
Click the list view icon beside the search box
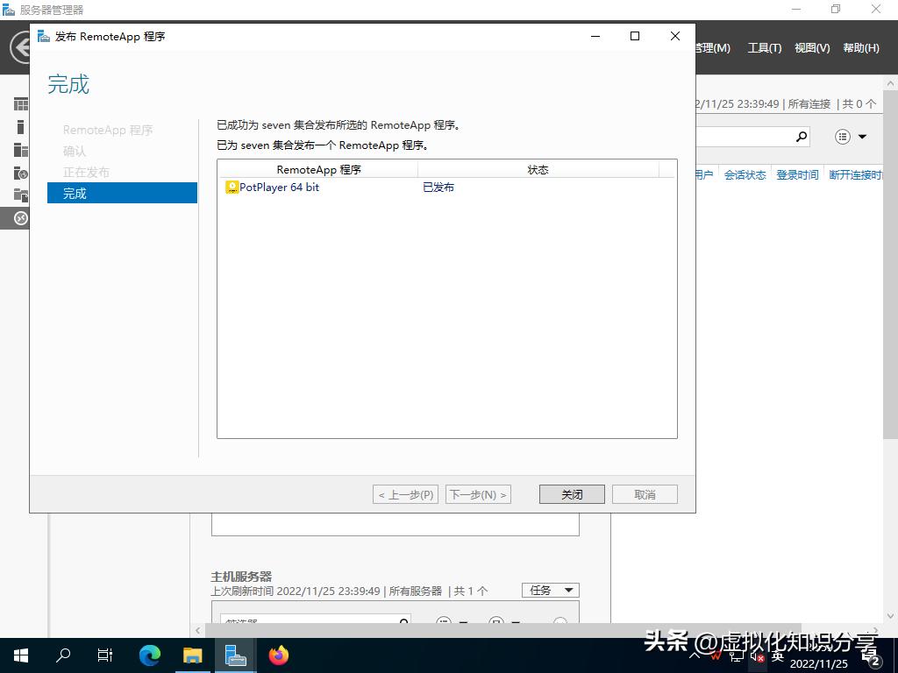click(841, 137)
